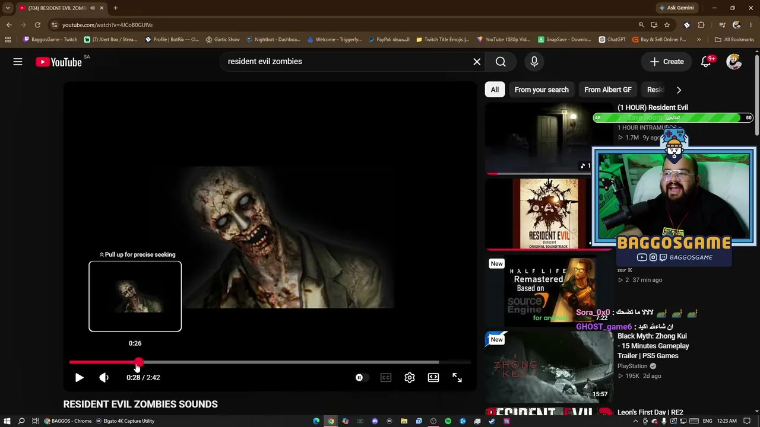The image size is (760, 427).
Task: Select the "From Albert GF" chip
Action: (608, 90)
